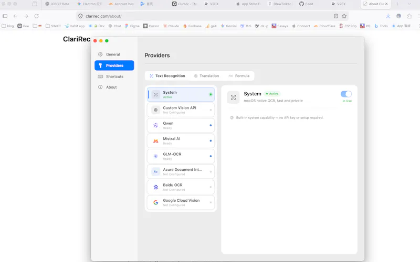Select the GLM-OCR provider
The width and height of the screenshot is (420, 262).
[181, 156]
